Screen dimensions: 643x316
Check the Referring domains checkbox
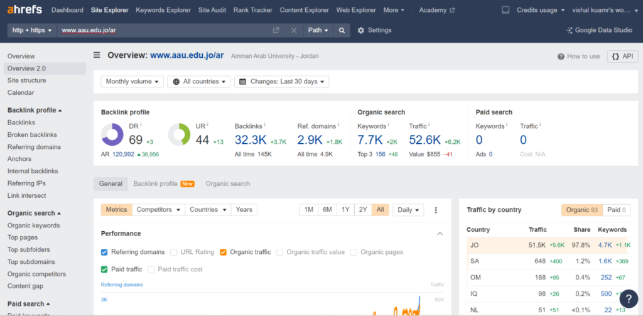[x=104, y=252]
